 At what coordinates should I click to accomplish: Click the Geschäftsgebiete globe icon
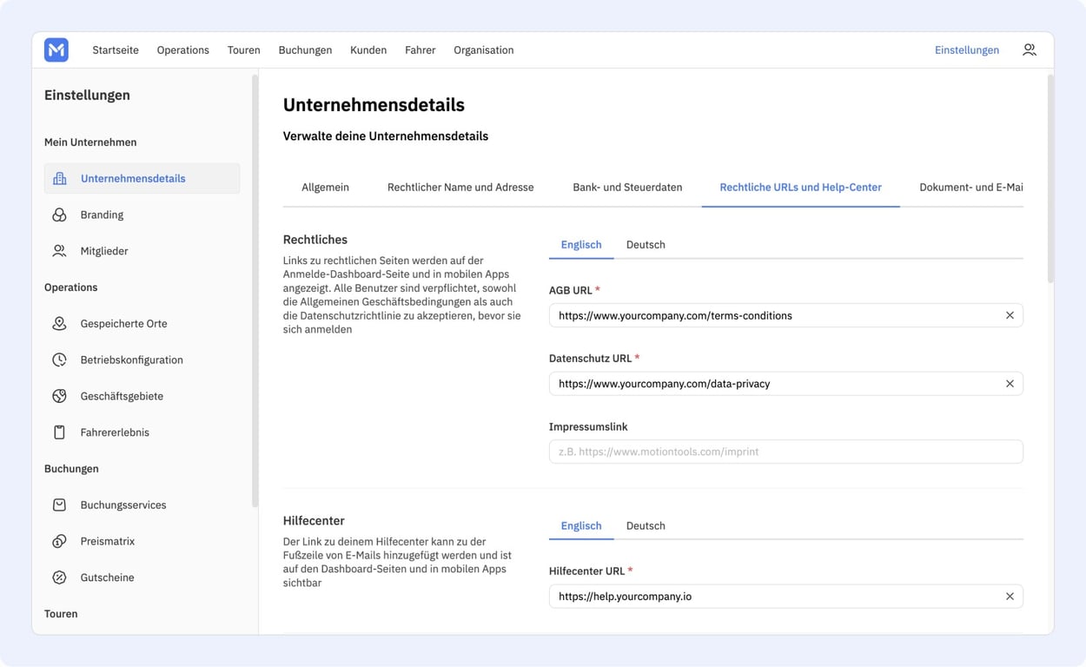pos(60,396)
